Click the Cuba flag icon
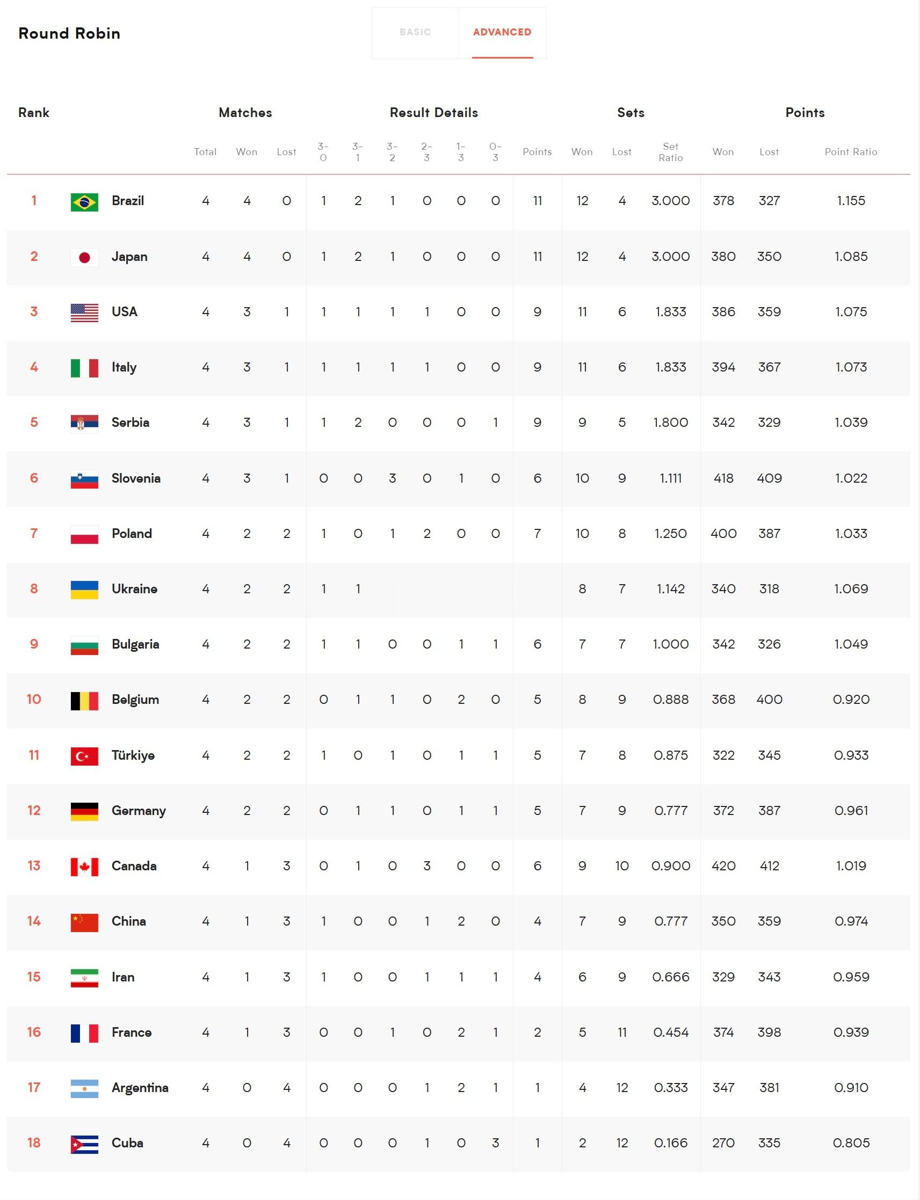Viewport: 920px width, 1200px height. [84, 1144]
